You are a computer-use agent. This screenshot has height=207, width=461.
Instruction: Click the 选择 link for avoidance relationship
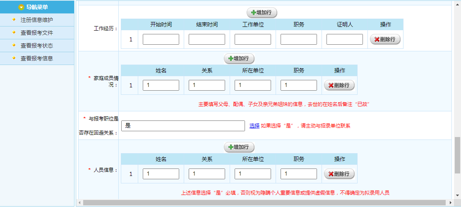pyautogui.click(x=255, y=125)
